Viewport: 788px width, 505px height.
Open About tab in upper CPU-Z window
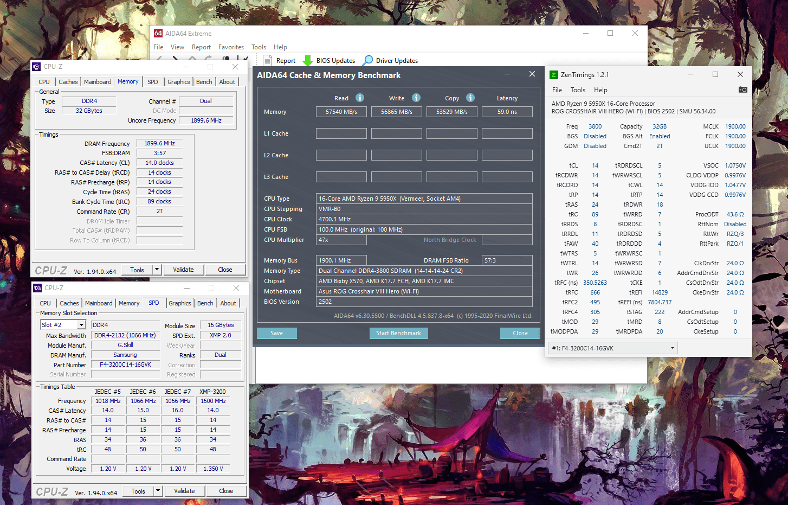(x=227, y=82)
